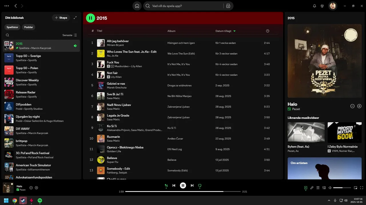Skip to next track
This screenshot has height=205, width=366.
(x=192, y=186)
